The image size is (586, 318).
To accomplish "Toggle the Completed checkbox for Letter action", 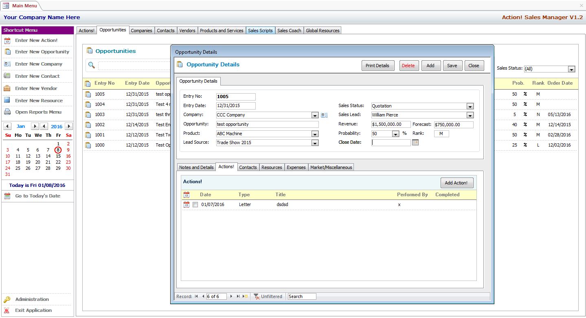I will pos(195,205).
